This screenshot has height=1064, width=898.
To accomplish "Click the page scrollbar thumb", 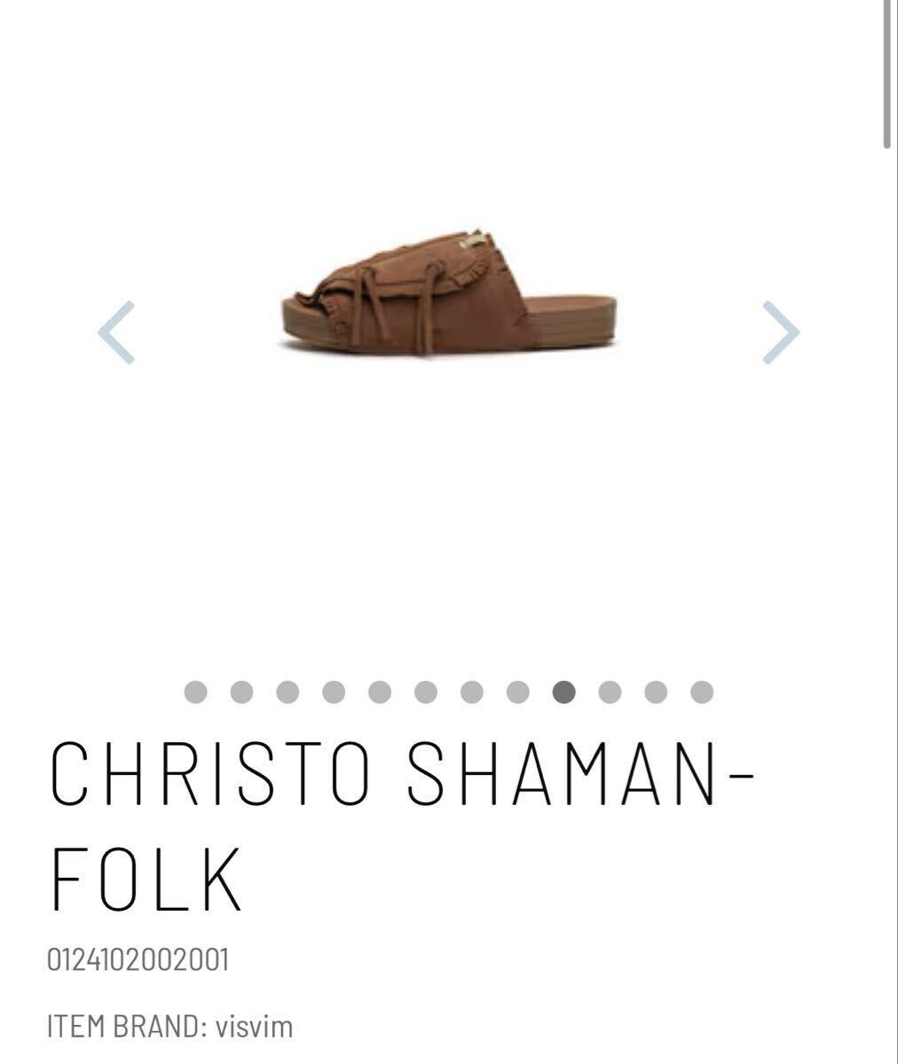I will [x=887, y=74].
